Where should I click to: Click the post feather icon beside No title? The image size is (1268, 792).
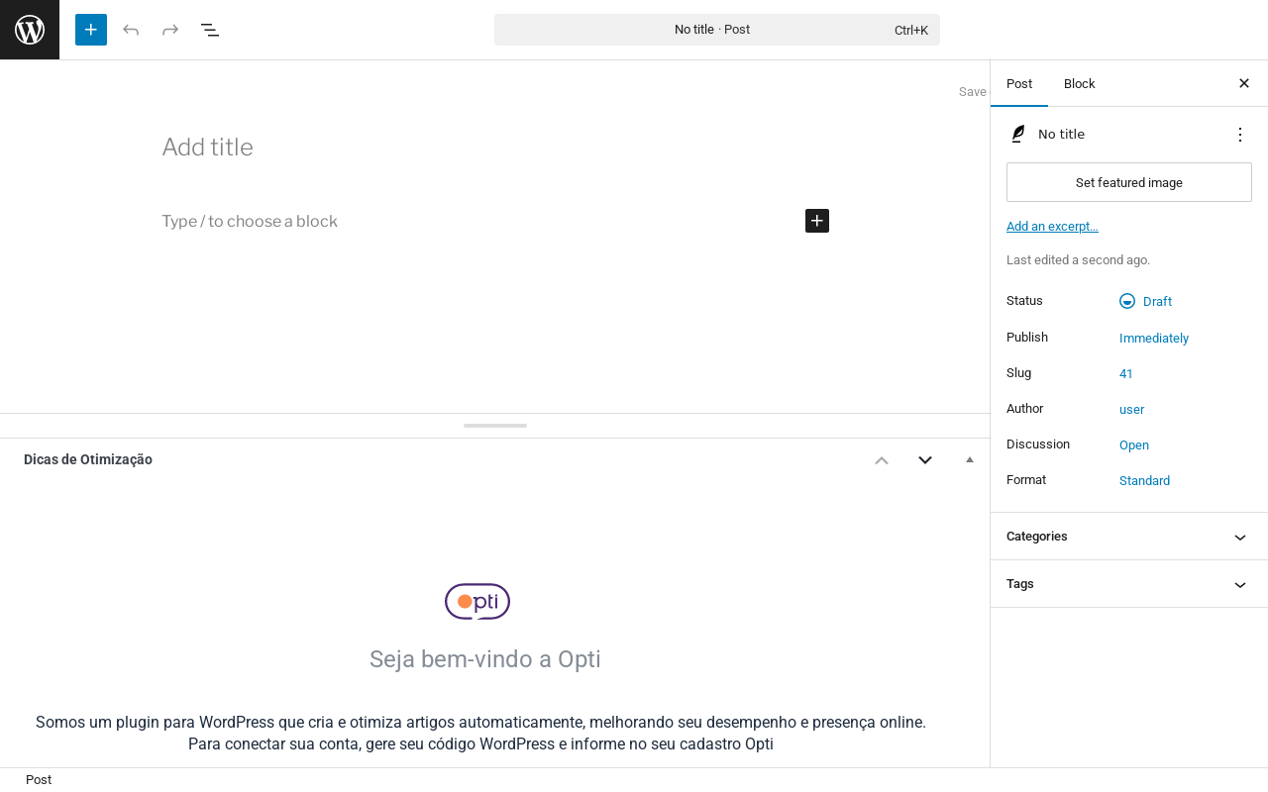pos(1018,135)
